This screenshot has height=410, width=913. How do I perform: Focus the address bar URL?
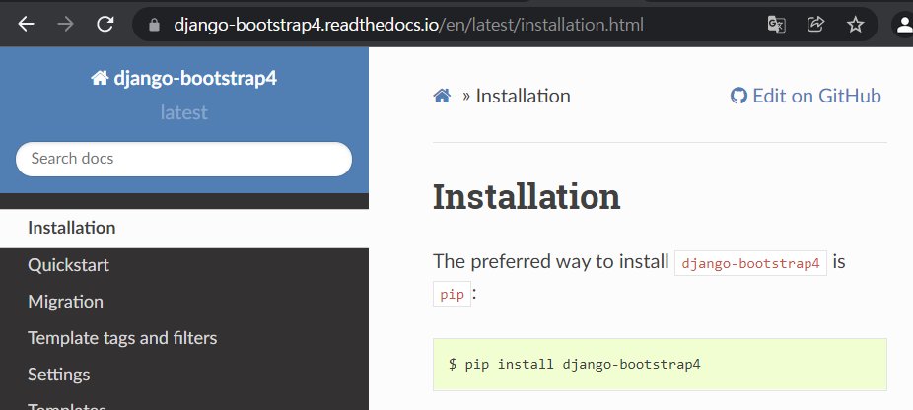(409, 25)
